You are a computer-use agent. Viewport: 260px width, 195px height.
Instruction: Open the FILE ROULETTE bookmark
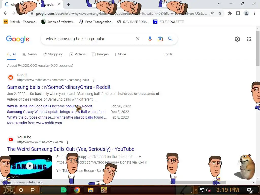pos(169,22)
